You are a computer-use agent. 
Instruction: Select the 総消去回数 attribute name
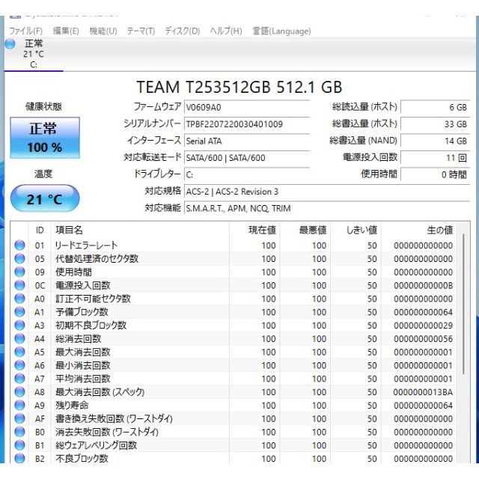[x=78, y=339]
